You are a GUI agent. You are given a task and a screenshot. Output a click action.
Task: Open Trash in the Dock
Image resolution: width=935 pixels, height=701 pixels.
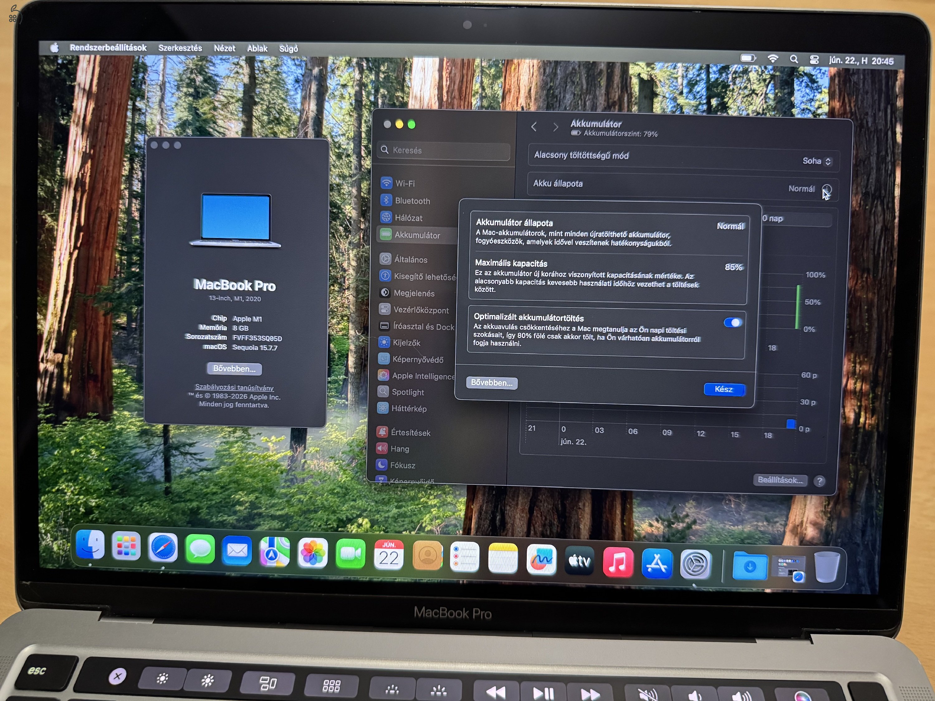pos(827,567)
